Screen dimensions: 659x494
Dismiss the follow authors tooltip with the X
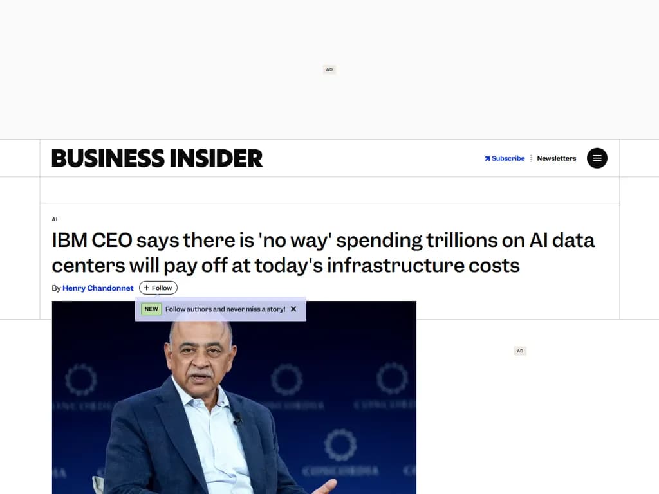[x=293, y=309]
